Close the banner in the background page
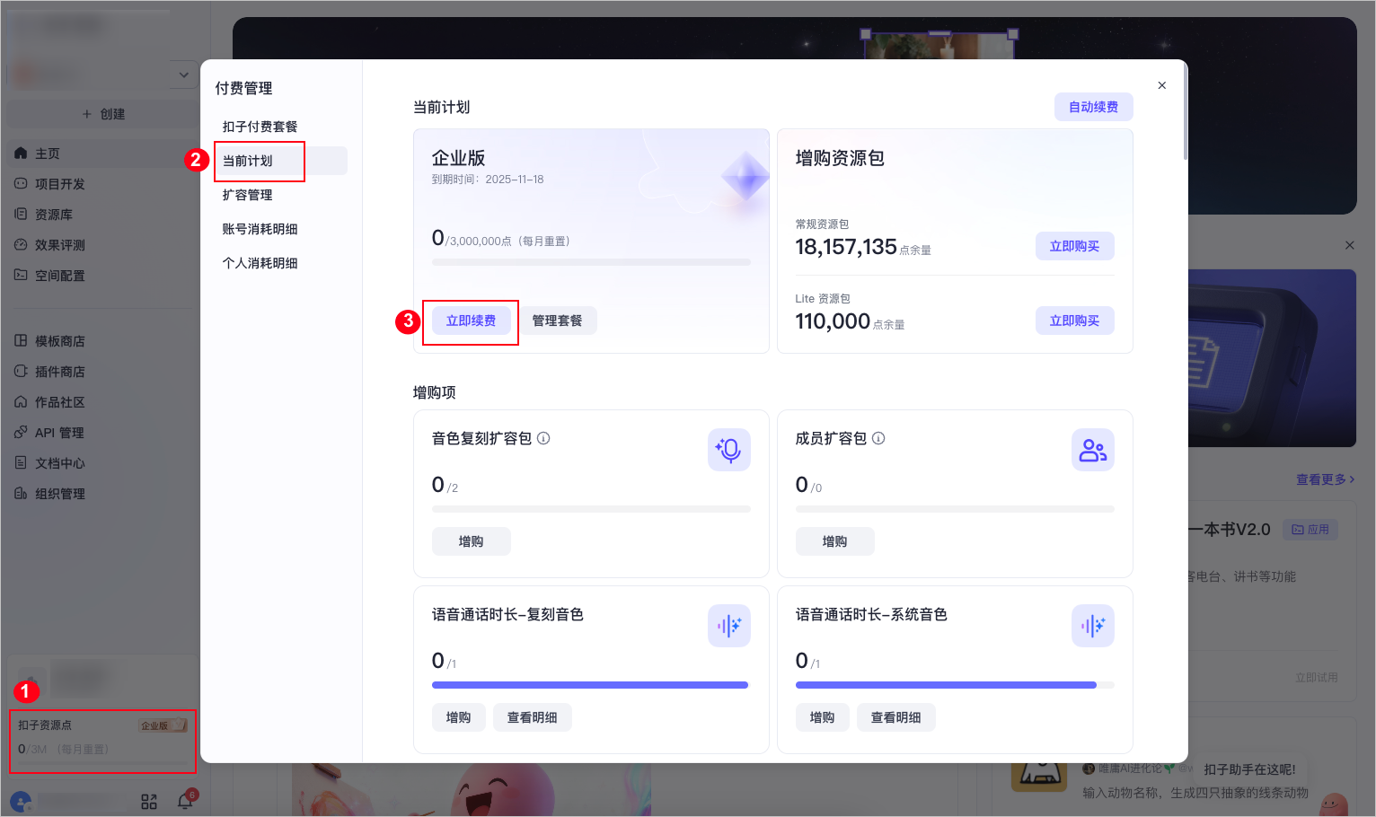The image size is (1376, 817). 1349,245
